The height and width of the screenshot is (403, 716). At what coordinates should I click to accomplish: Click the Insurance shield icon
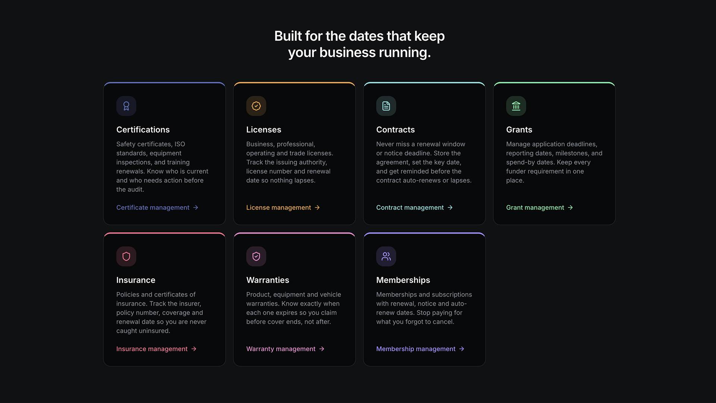[126, 256]
